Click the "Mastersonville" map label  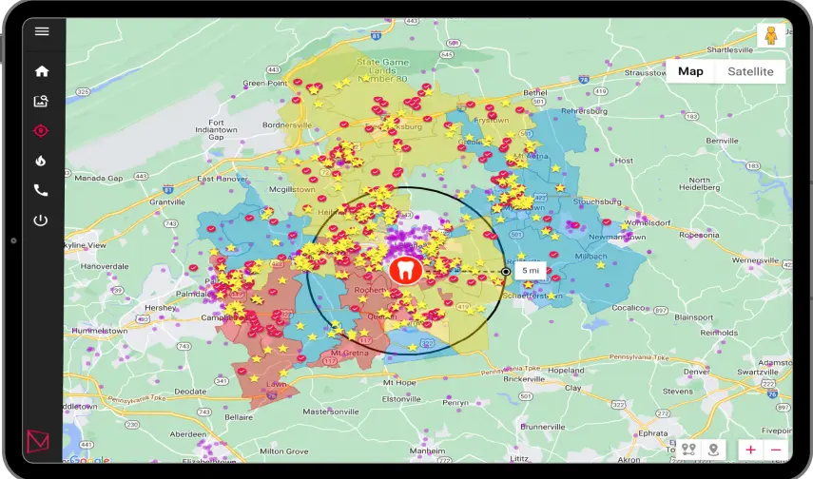click(331, 412)
